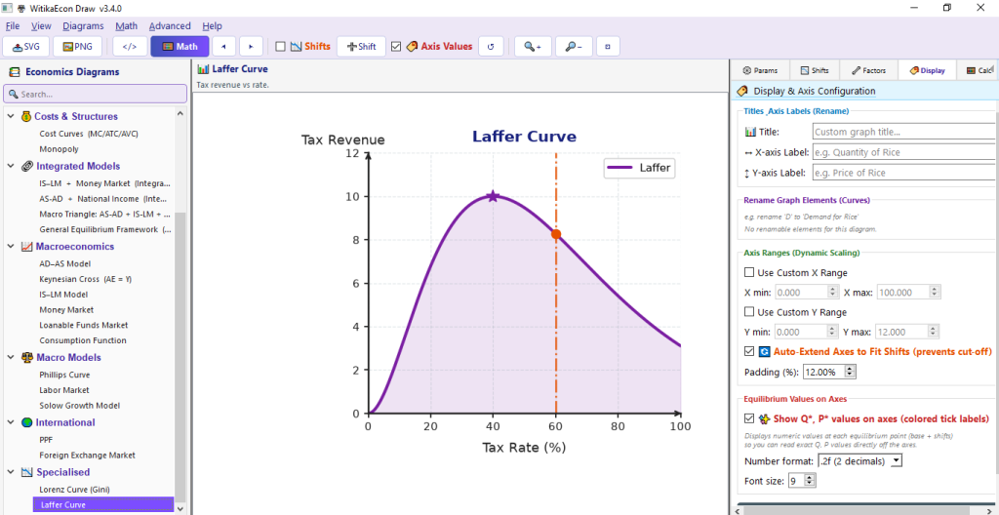Open the Diagrams menu
The height and width of the screenshot is (515, 999).
tap(83, 26)
